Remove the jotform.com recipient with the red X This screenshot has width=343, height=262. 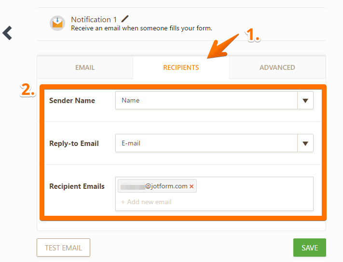tap(192, 186)
